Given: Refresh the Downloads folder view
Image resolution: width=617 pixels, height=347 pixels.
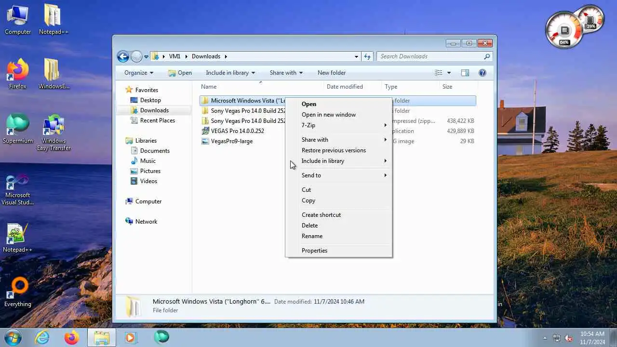Looking at the screenshot, I should click(367, 56).
